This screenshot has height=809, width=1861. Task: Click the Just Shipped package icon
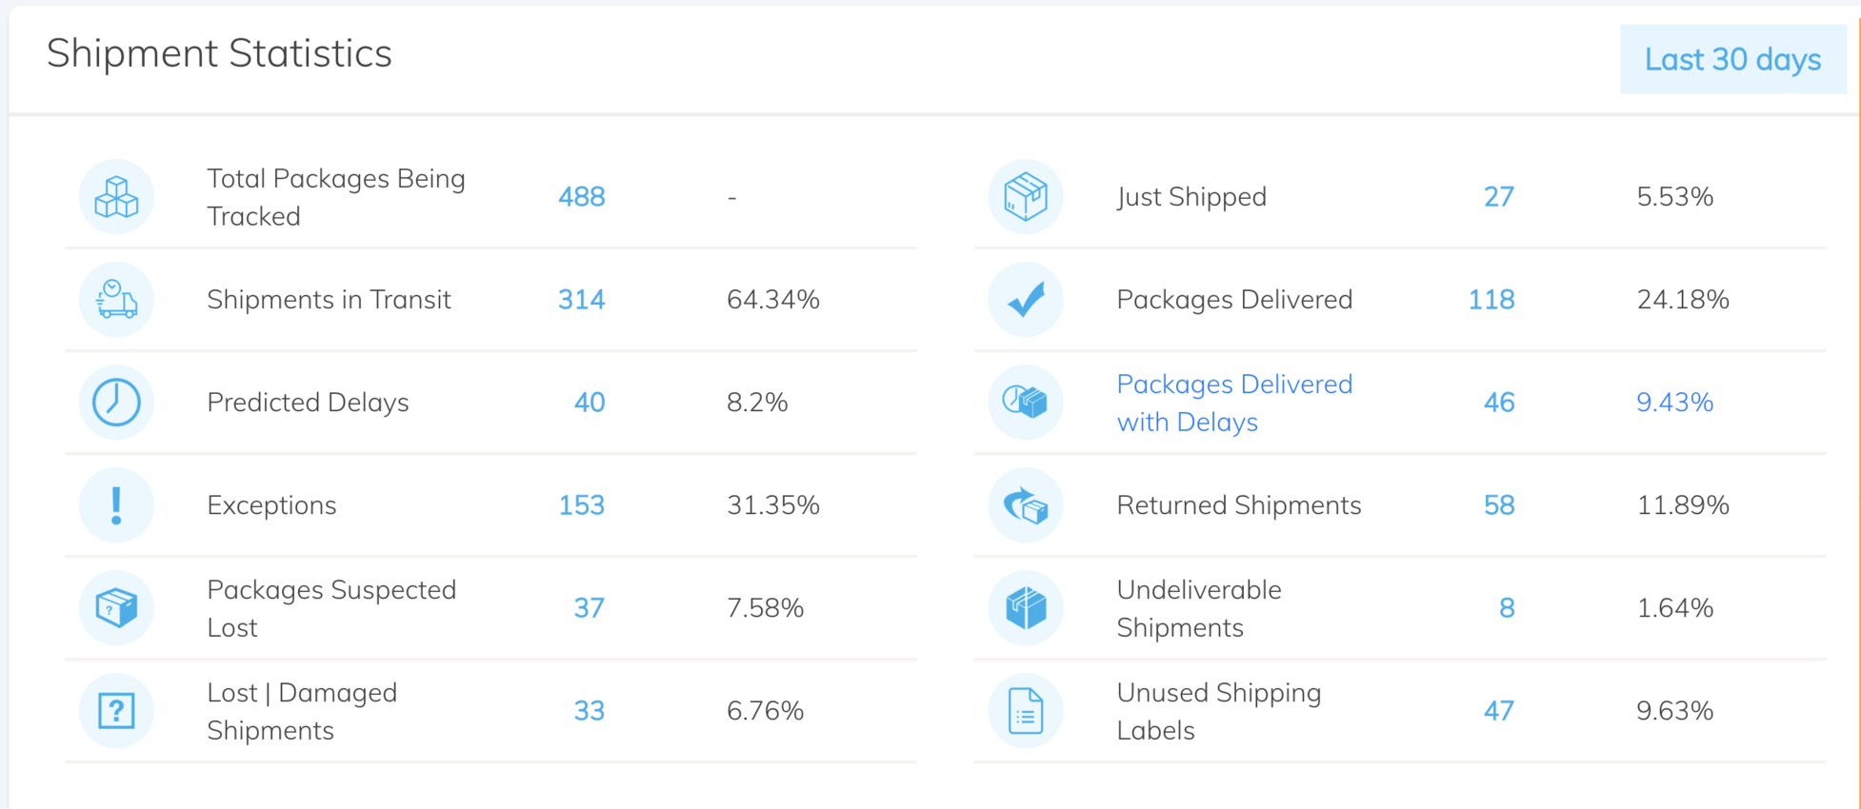tap(1026, 197)
